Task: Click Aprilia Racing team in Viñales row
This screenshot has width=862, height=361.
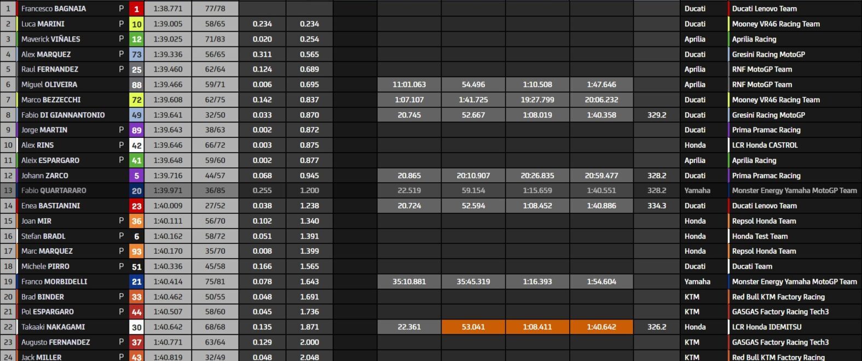Action: tap(754, 39)
